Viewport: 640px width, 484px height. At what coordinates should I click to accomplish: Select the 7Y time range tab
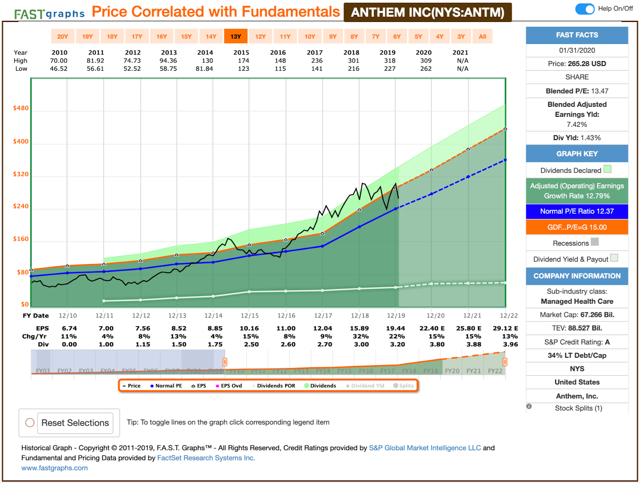376,36
